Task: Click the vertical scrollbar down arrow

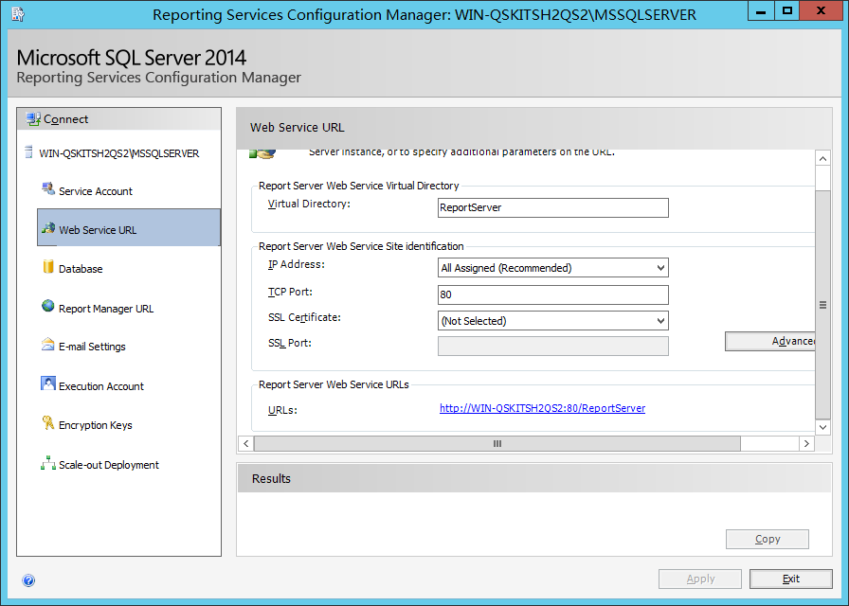Action: [822, 427]
